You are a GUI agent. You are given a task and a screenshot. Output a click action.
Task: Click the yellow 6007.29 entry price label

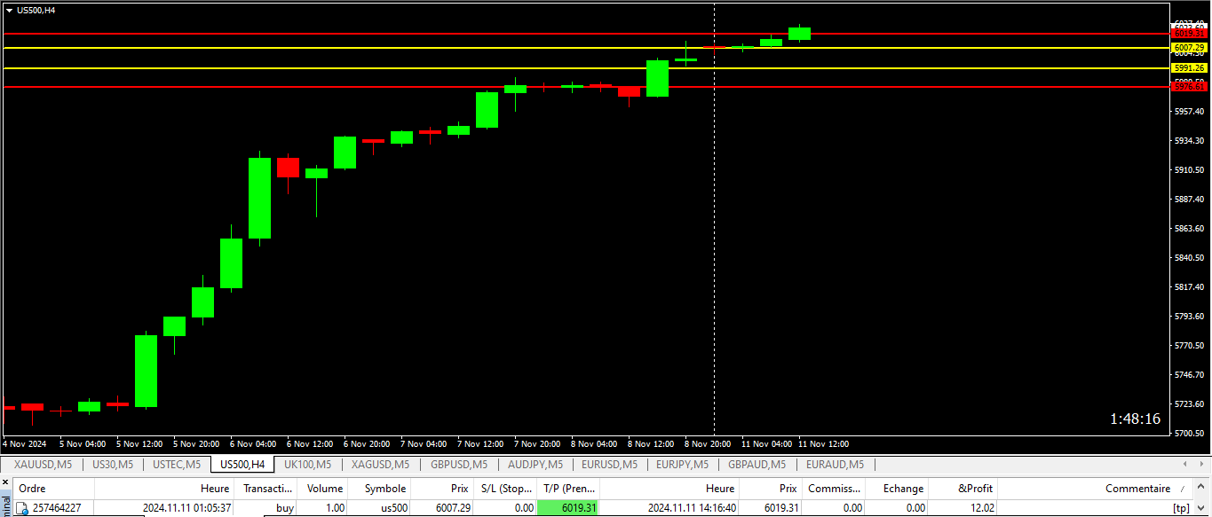1189,48
